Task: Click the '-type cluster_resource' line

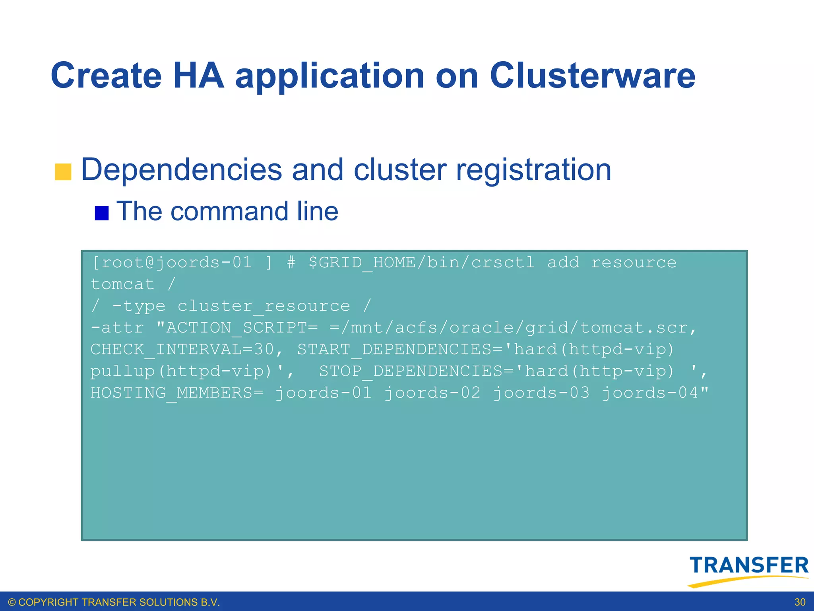Action: [231, 306]
